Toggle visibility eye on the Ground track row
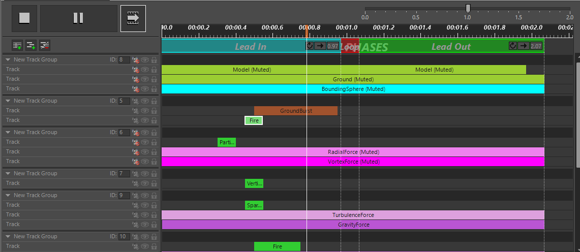580x252 pixels. 145,79
